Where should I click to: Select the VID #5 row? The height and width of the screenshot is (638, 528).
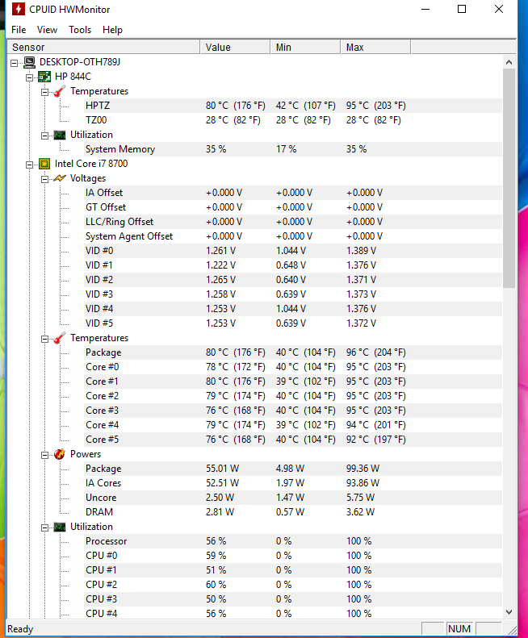point(292,323)
